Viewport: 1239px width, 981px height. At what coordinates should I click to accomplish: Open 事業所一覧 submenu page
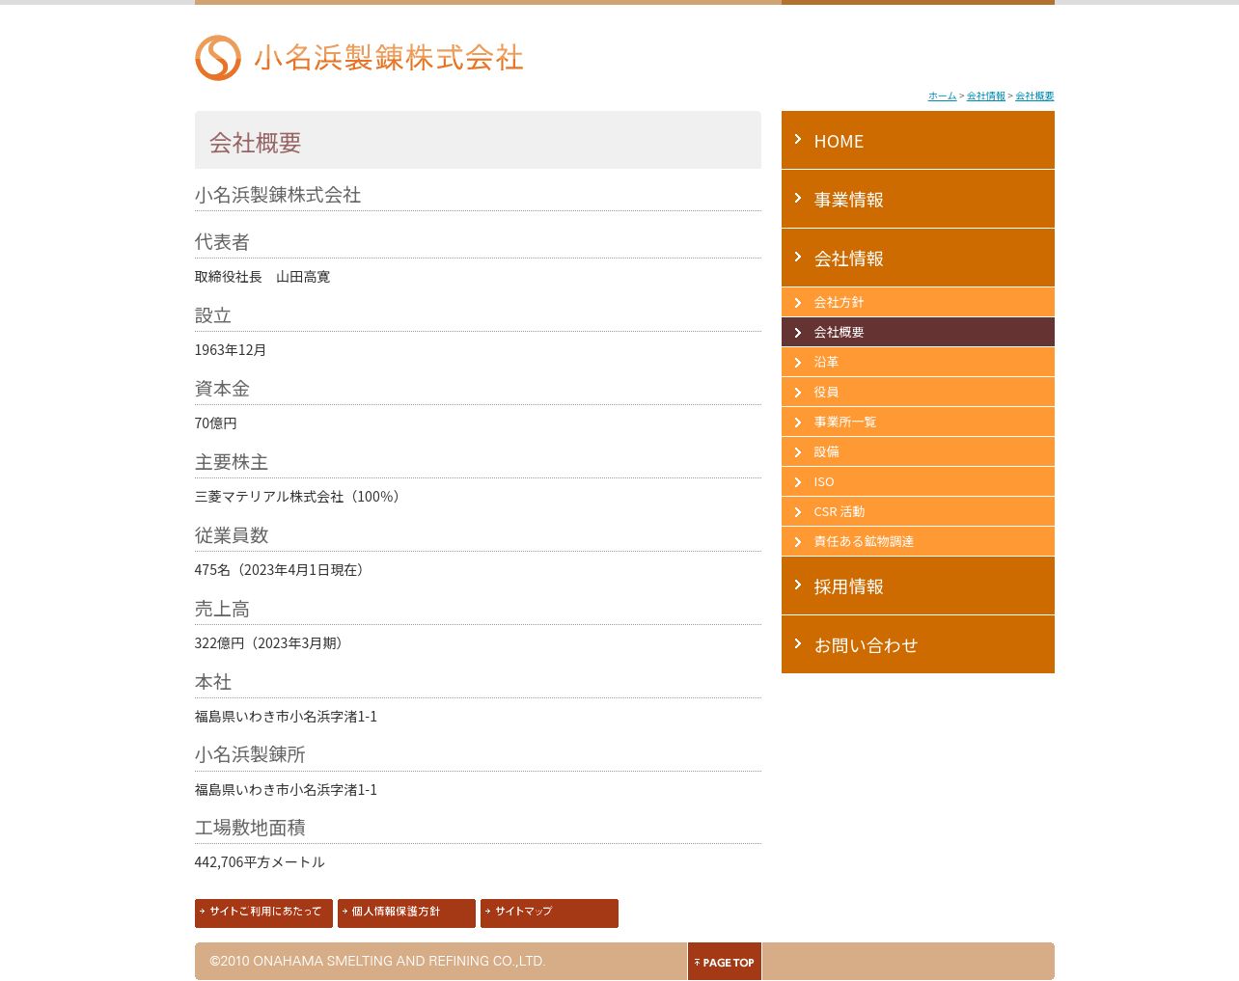(x=918, y=422)
